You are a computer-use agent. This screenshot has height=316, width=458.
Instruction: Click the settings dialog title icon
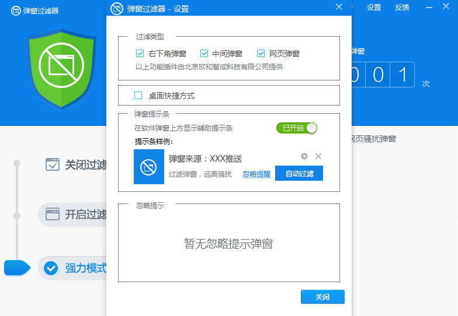117,9
